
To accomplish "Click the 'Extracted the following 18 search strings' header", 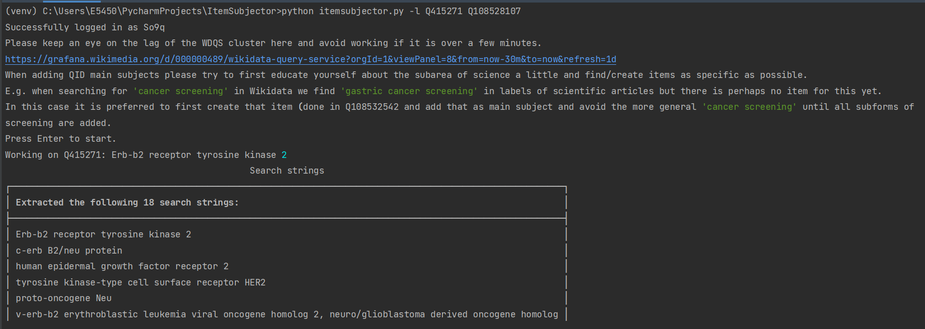I will coord(127,202).
